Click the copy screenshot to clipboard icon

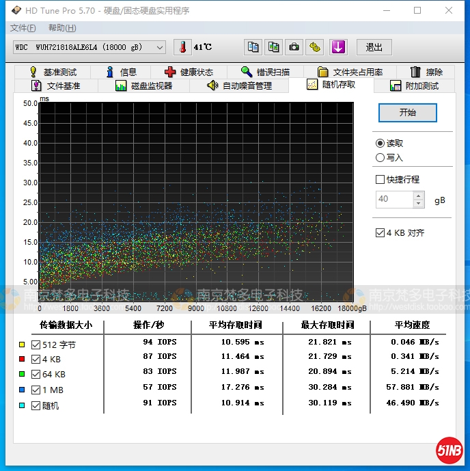coord(273,47)
